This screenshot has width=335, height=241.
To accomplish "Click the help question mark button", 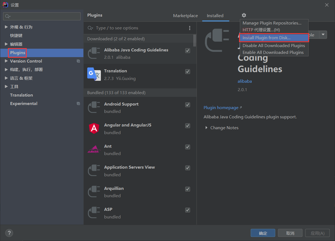I will tap(9, 233).
